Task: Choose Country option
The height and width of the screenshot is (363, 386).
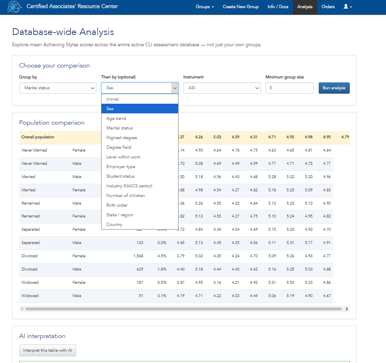Action: (139, 224)
